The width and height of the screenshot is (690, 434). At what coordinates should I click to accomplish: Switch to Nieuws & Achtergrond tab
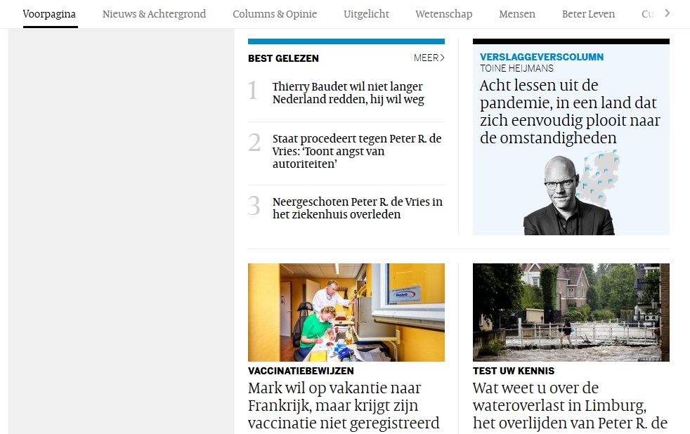click(x=154, y=14)
